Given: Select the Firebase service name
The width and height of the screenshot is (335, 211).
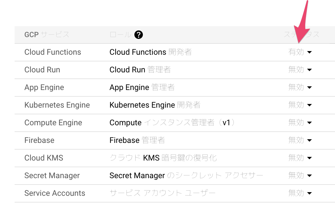Looking at the screenshot, I should tap(39, 140).
